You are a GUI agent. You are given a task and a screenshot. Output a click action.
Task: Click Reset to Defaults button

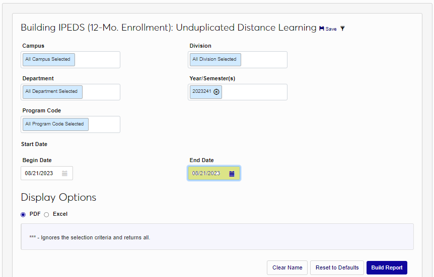click(337, 267)
